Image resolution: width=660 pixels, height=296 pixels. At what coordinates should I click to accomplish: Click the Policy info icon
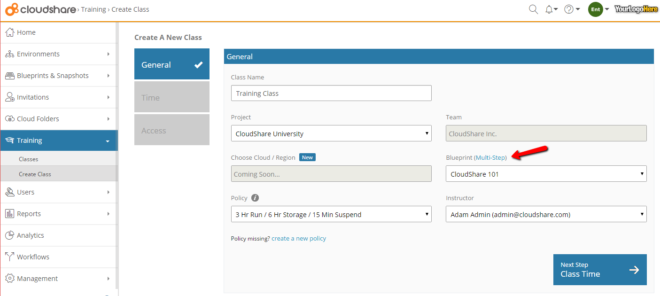coord(255,198)
